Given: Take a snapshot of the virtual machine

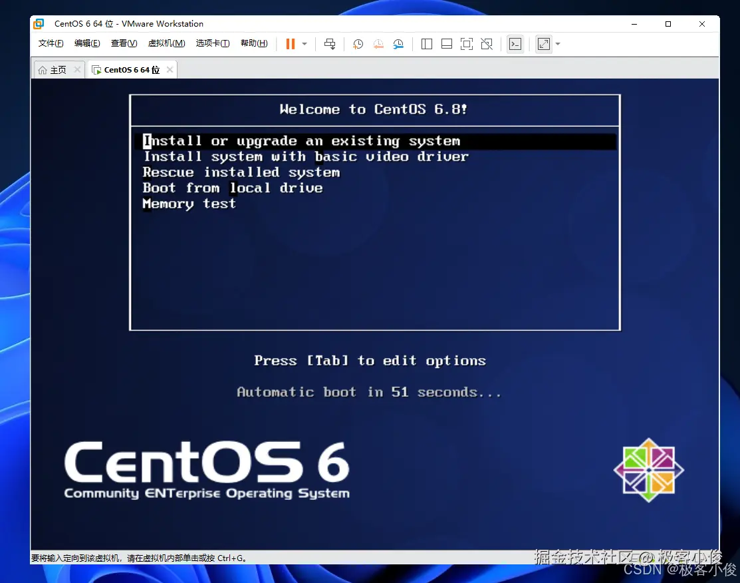Looking at the screenshot, I should click(358, 44).
